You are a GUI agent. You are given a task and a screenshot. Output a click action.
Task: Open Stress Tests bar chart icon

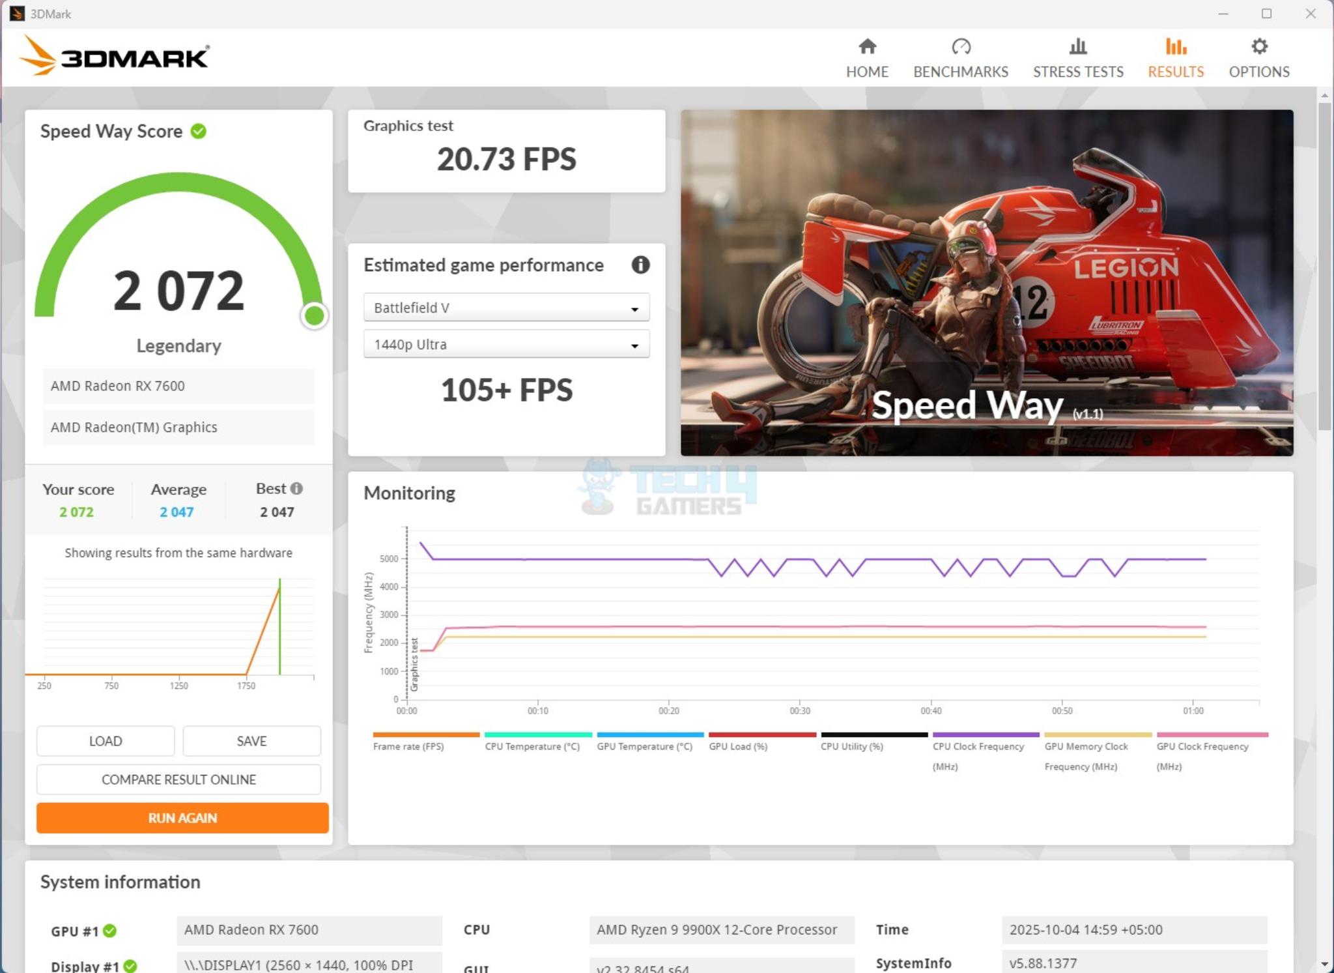pyautogui.click(x=1078, y=47)
